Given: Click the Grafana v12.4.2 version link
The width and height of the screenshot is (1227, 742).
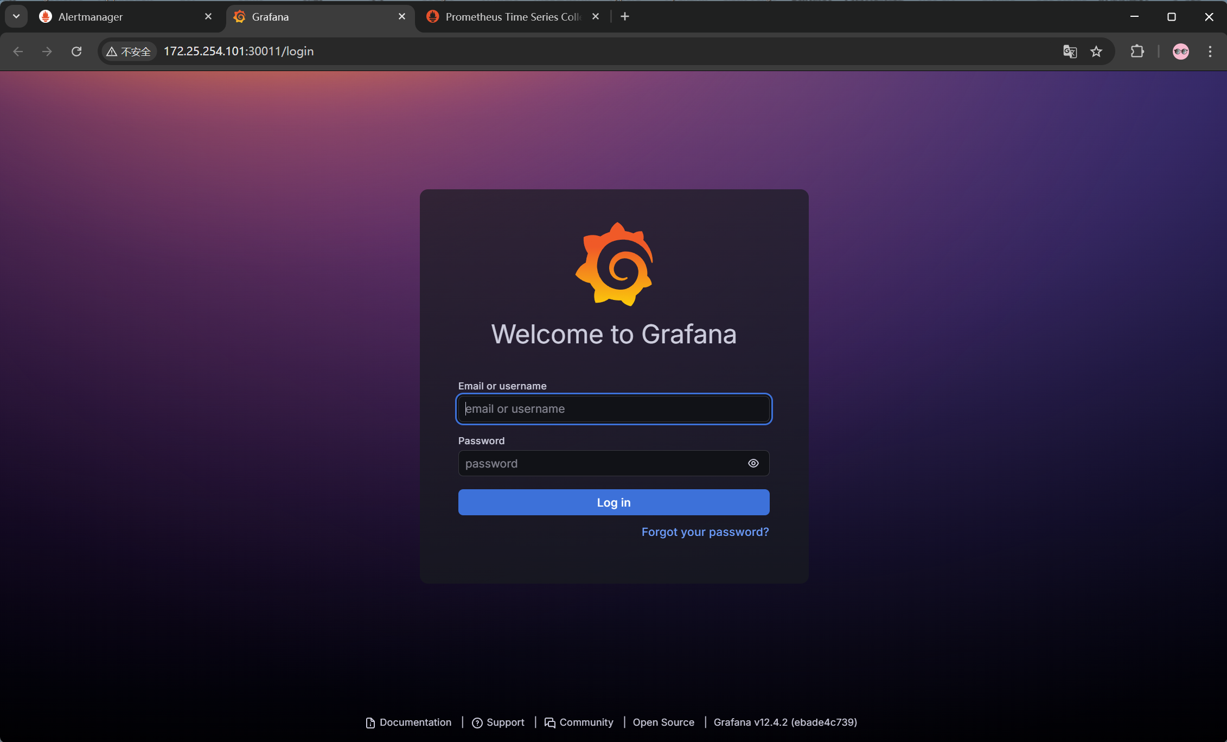Looking at the screenshot, I should pos(785,722).
